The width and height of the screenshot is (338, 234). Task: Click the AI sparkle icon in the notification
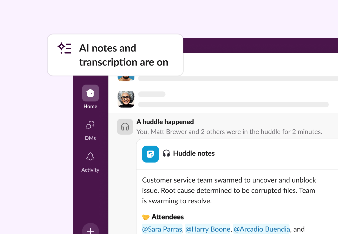[x=64, y=48]
